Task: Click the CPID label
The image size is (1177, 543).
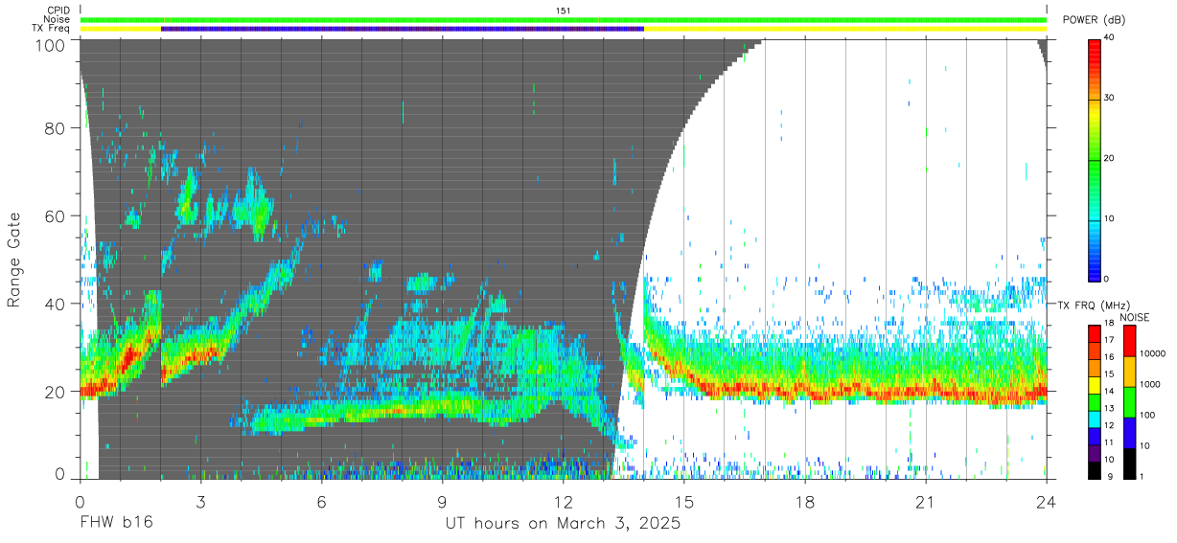Action: [58, 11]
